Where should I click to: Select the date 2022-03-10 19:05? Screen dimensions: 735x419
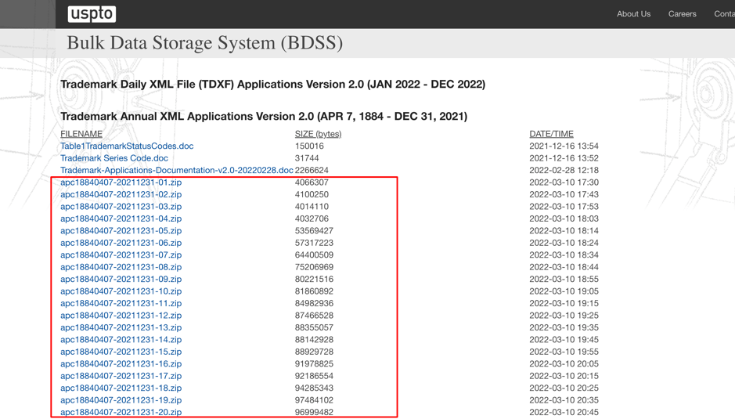point(564,291)
